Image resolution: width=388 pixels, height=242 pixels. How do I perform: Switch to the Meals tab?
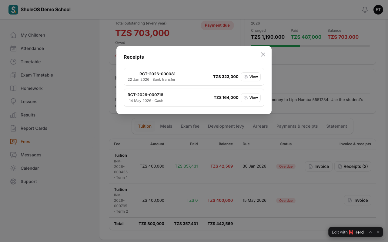point(166,126)
